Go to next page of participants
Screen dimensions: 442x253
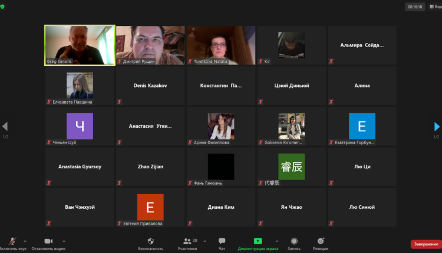pos(437,126)
